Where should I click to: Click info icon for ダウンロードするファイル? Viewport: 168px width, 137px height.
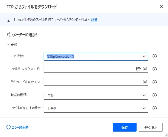pyautogui.click(x=155, y=82)
